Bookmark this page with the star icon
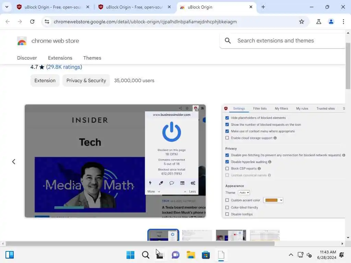 point(302,22)
